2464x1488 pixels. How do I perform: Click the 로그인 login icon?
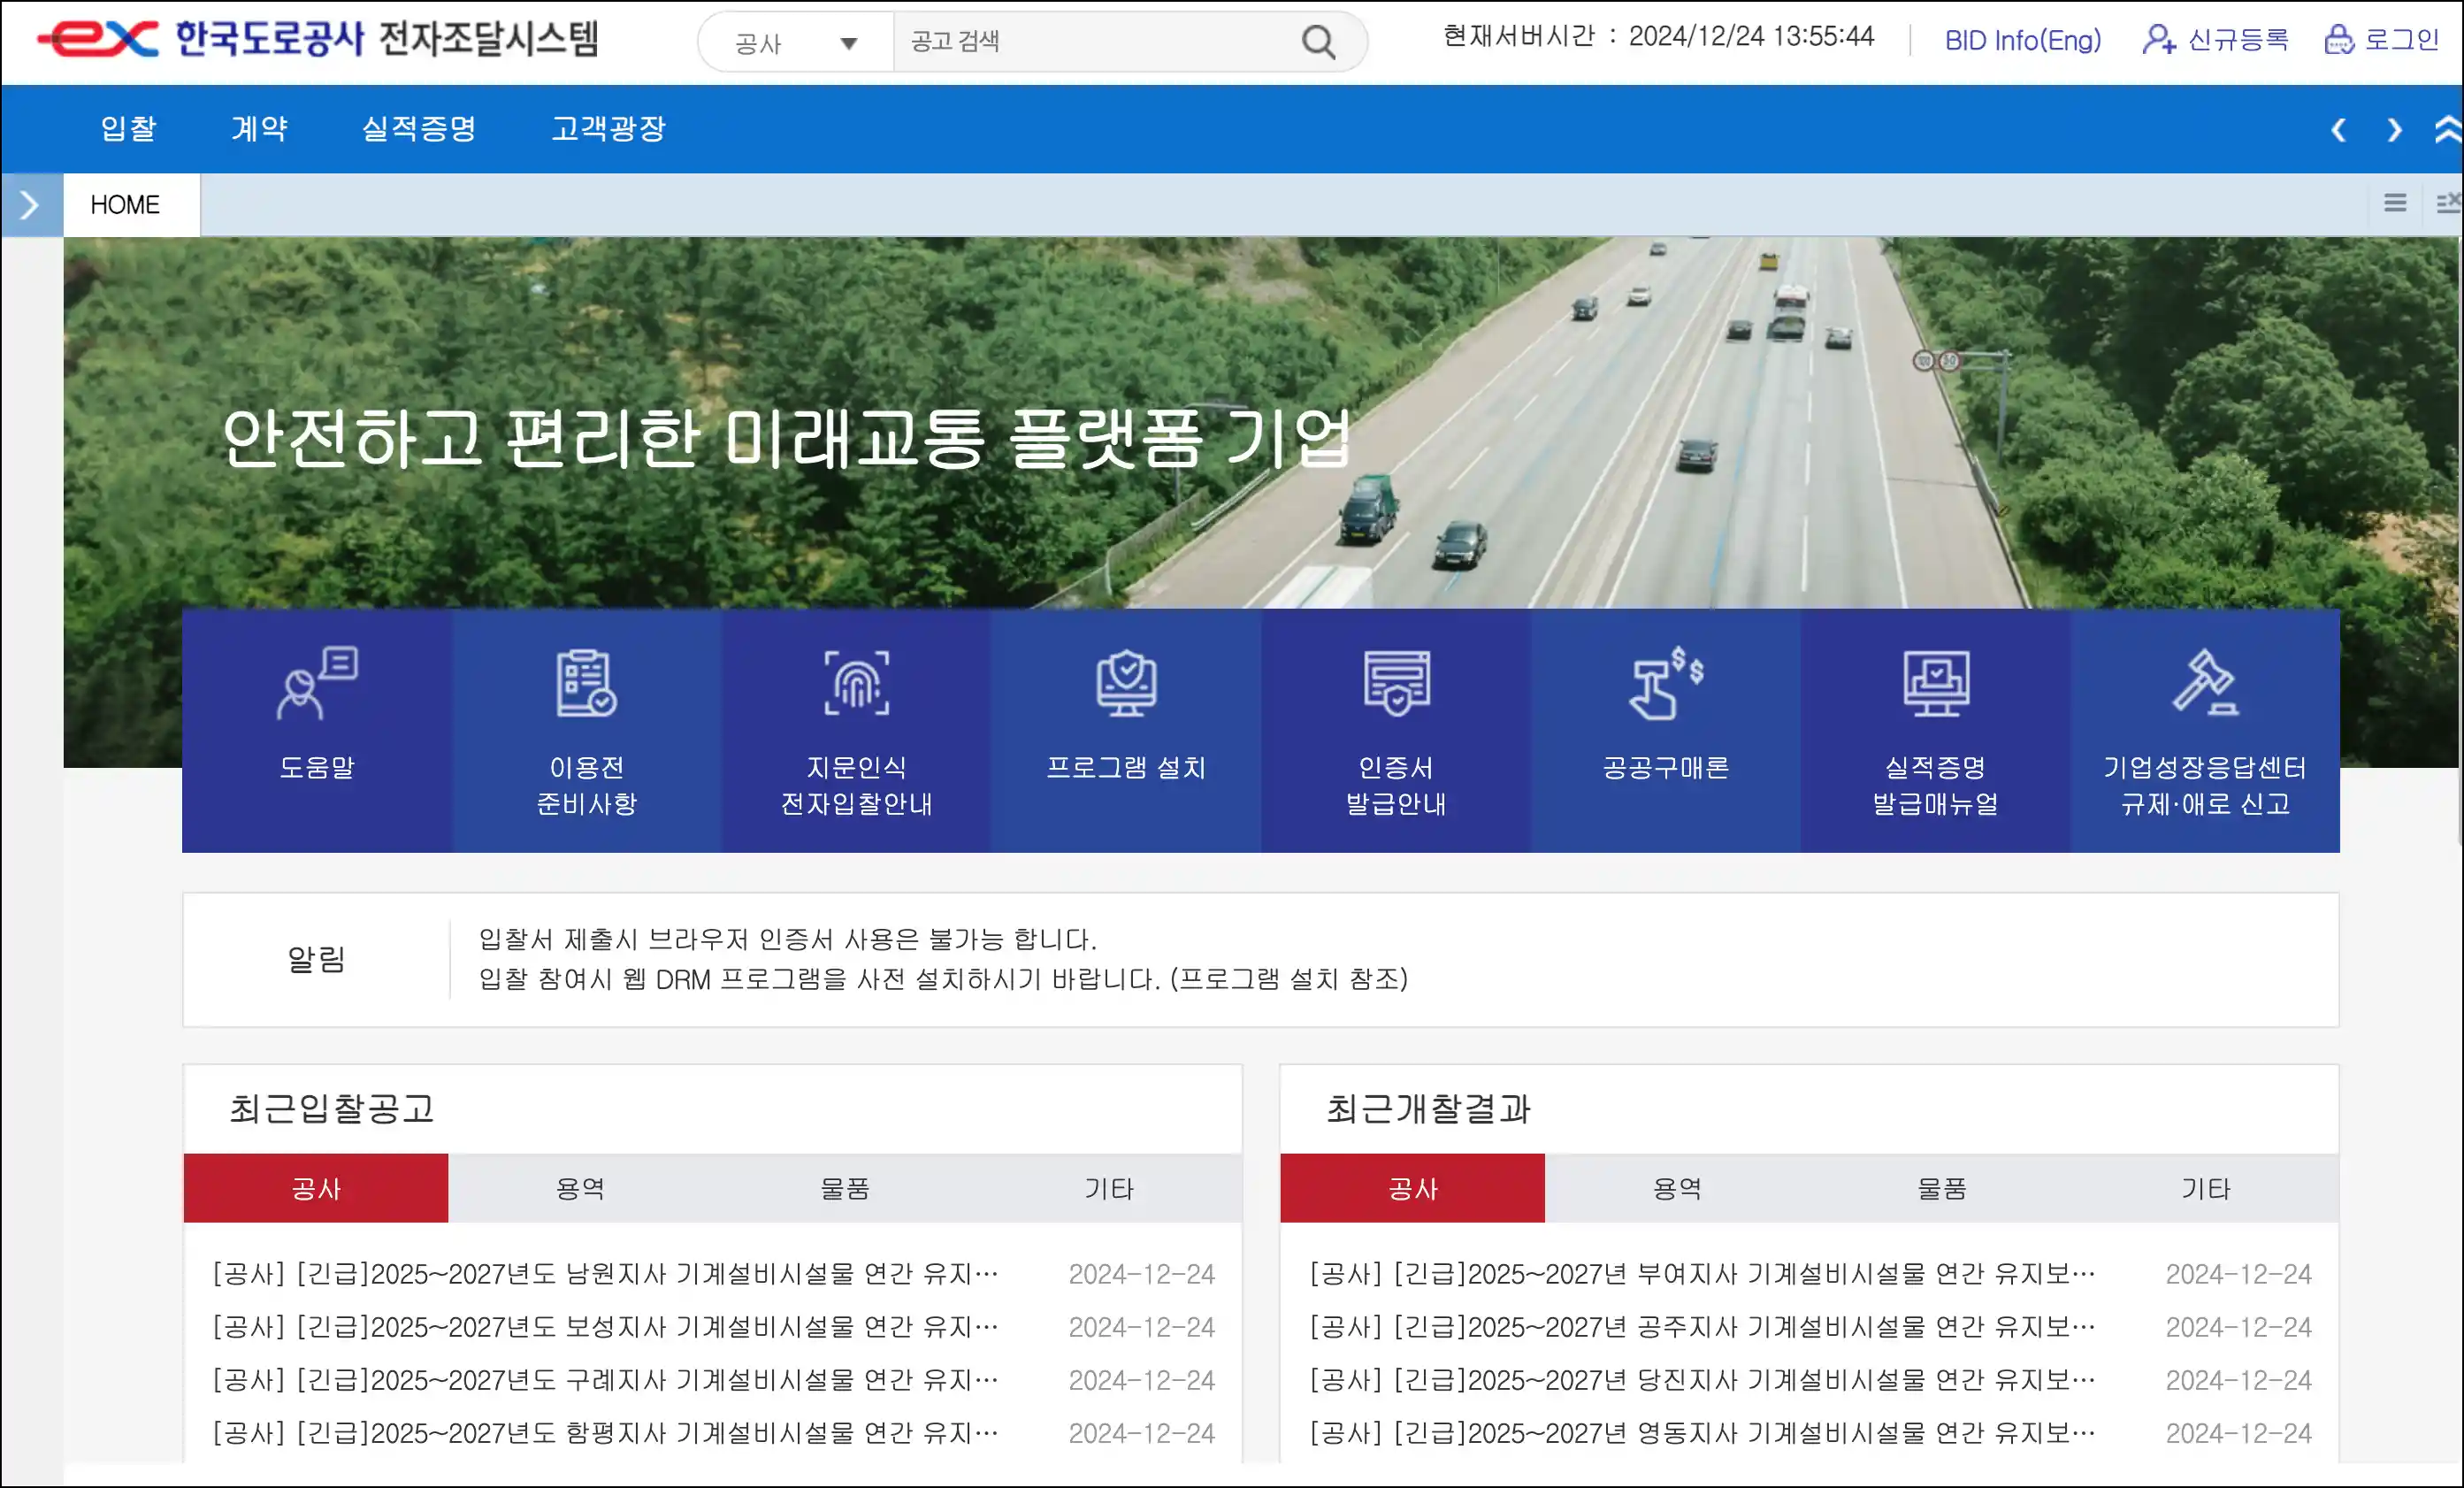(2338, 41)
